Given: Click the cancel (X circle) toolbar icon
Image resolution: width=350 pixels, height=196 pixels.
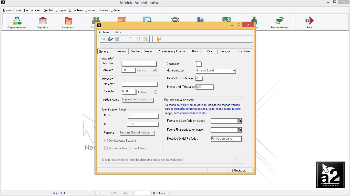Looking at the screenshot, I should (x=104, y=39).
